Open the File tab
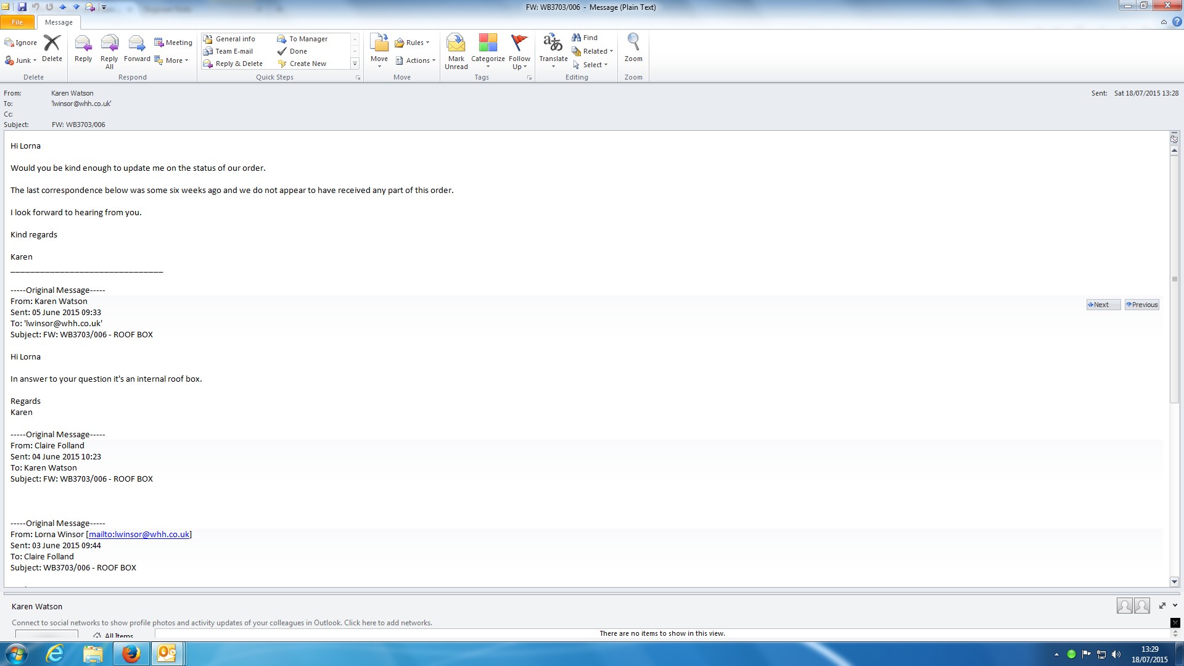1184x666 pixels. (x=17, y=22)
